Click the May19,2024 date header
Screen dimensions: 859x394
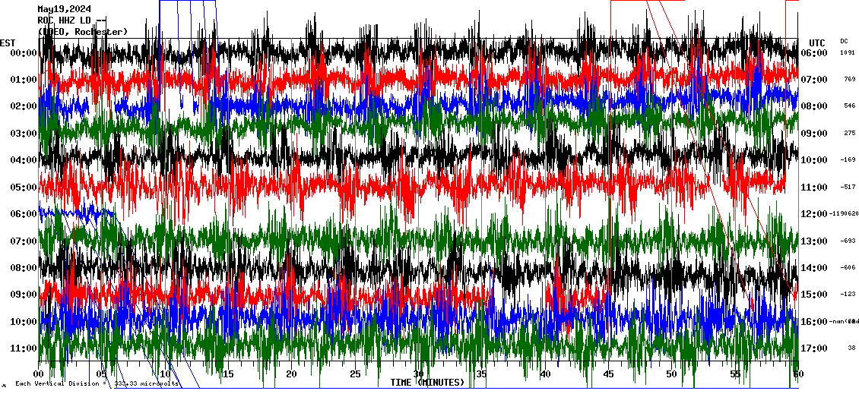tap(65, 9)
